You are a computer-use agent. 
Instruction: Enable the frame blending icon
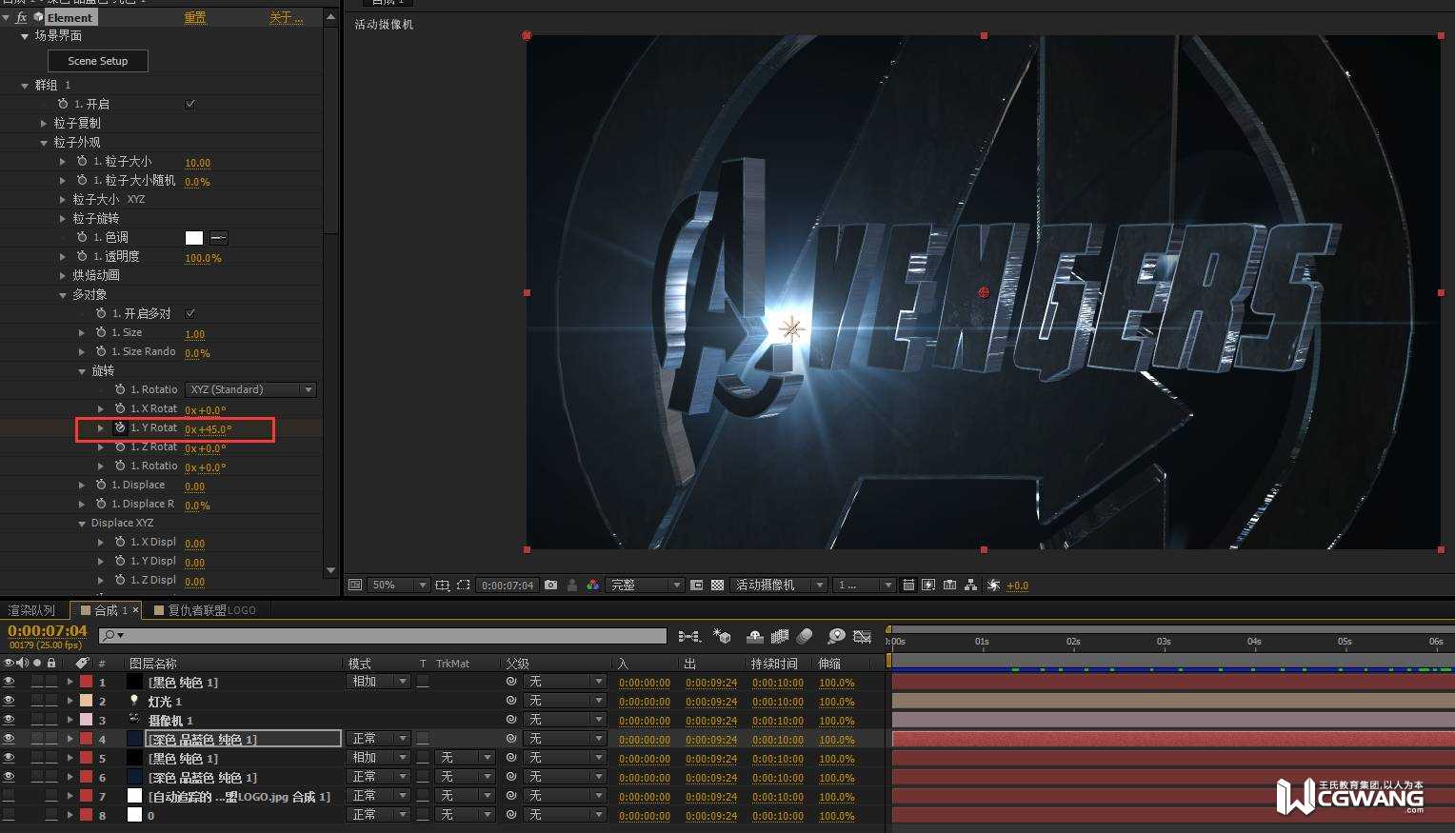(x=780, y=636)
